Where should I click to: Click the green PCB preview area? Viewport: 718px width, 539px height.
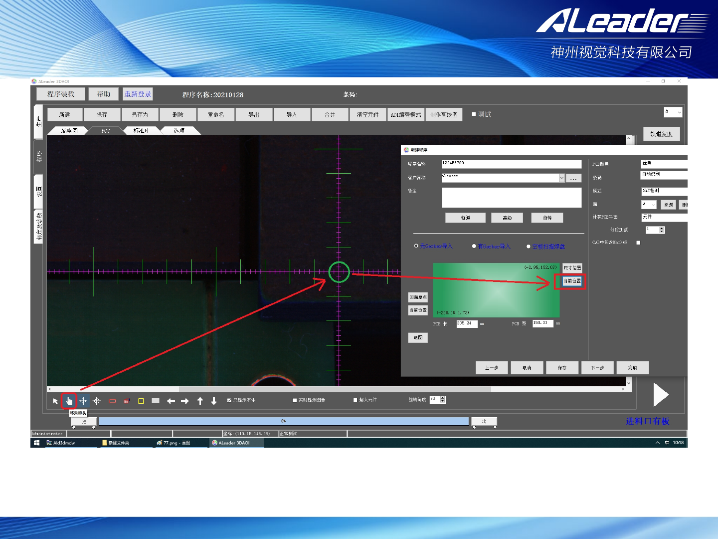click(x=496, y=290)
